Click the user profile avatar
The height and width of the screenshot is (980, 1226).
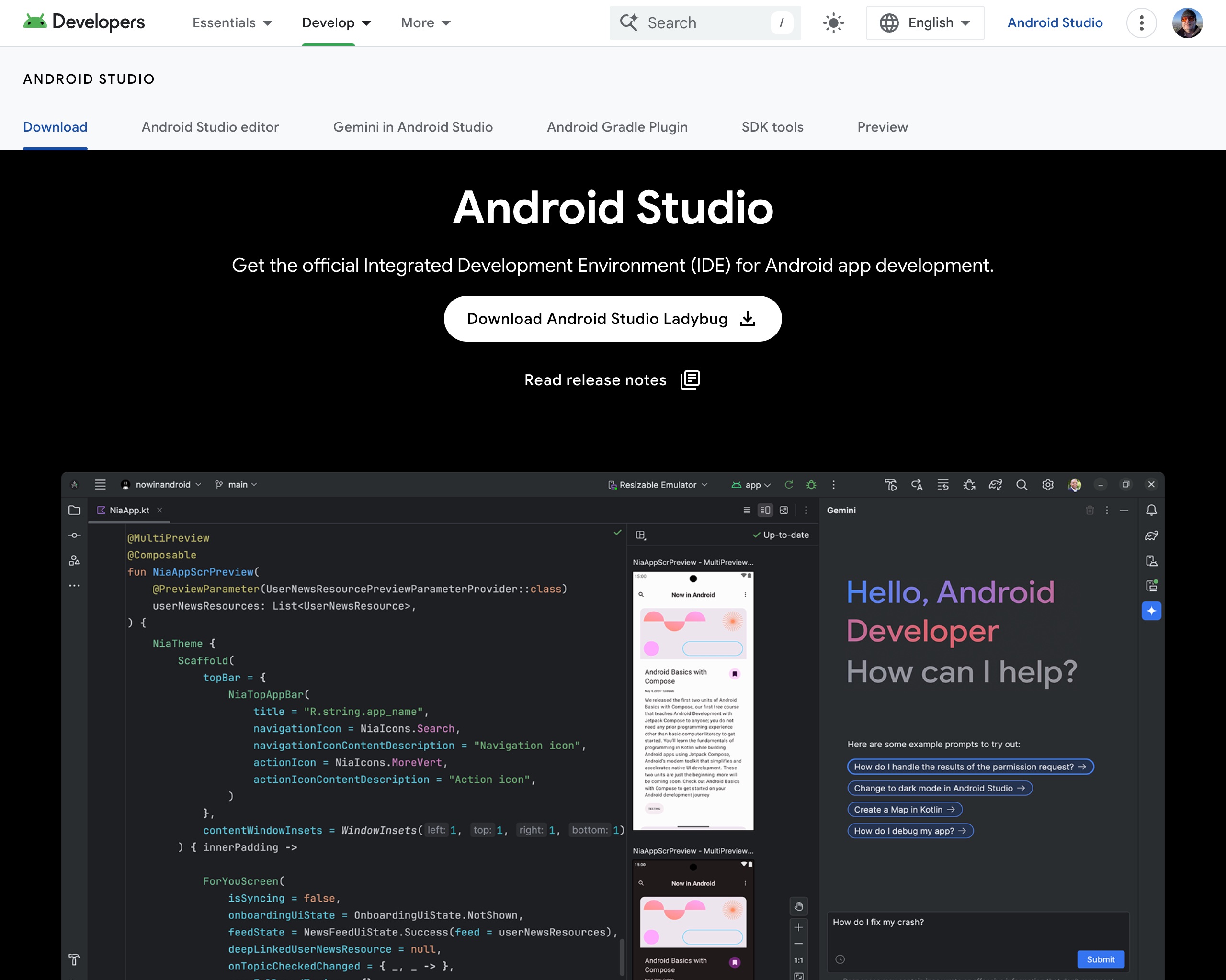[1187, 22]
